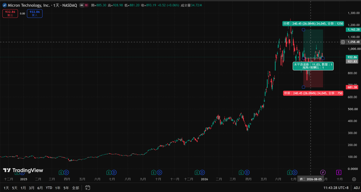Click the pink wave symbol in the indicator pill

click(x=86, y=5)
